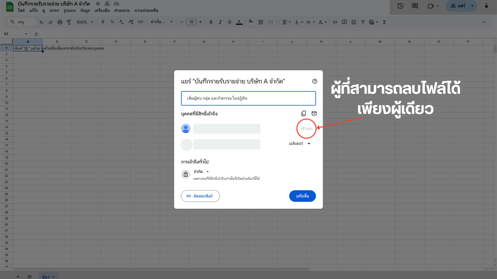Viewport: 497px width, 279px height.
Task: Open more number formats 123
Action: (140, 22)
